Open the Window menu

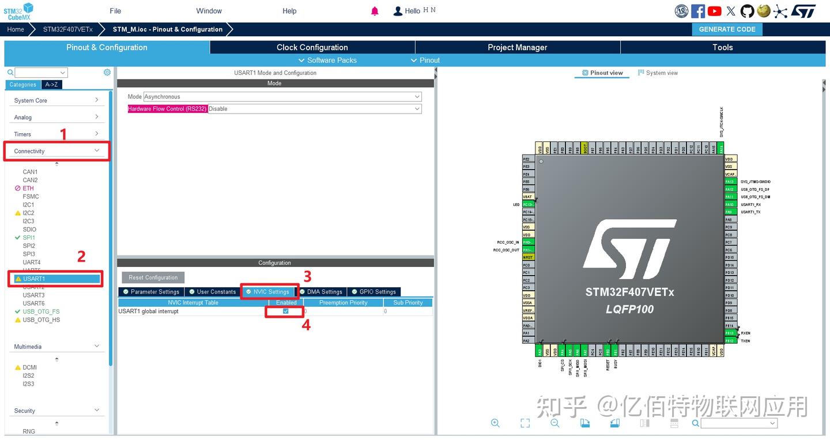point(209,10)
